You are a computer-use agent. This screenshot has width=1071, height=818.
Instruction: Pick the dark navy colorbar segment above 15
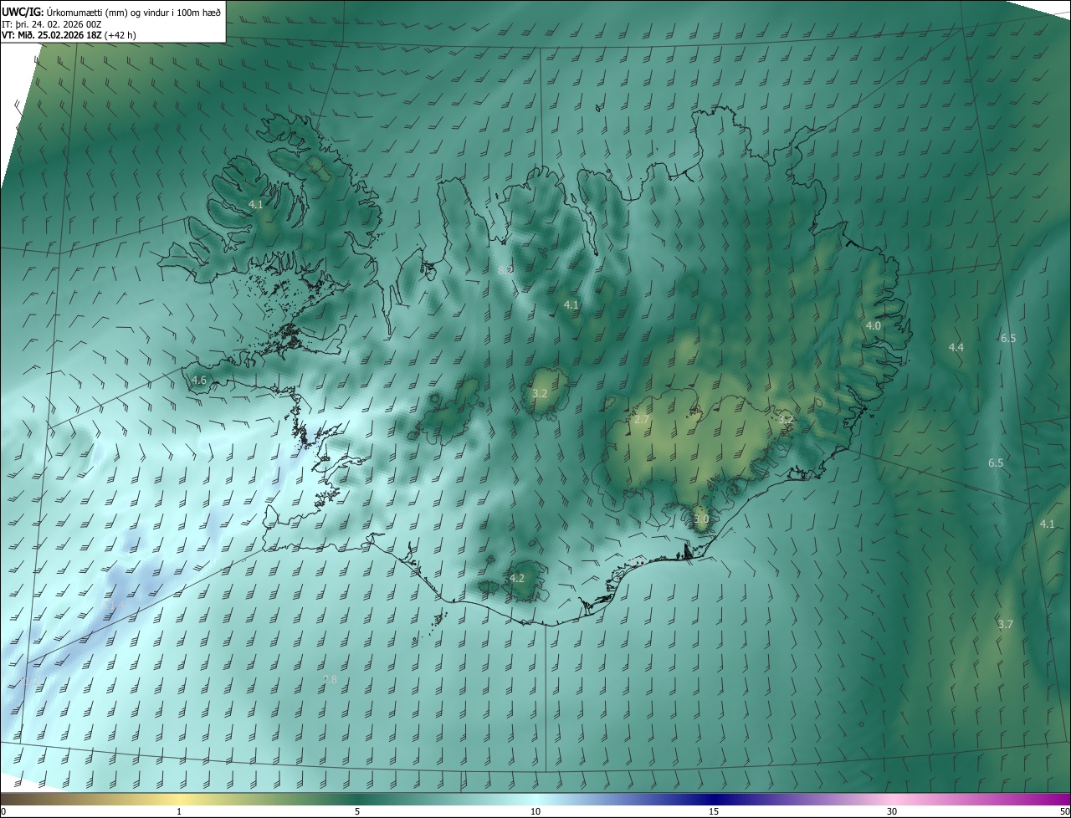(x=714, y=799)
